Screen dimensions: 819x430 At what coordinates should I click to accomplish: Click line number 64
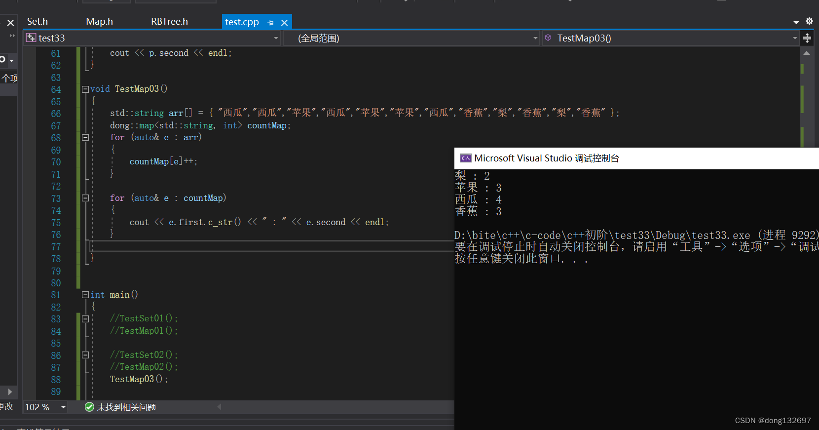click(56, 89)
